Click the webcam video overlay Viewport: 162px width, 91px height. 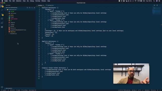click(131, 74)
